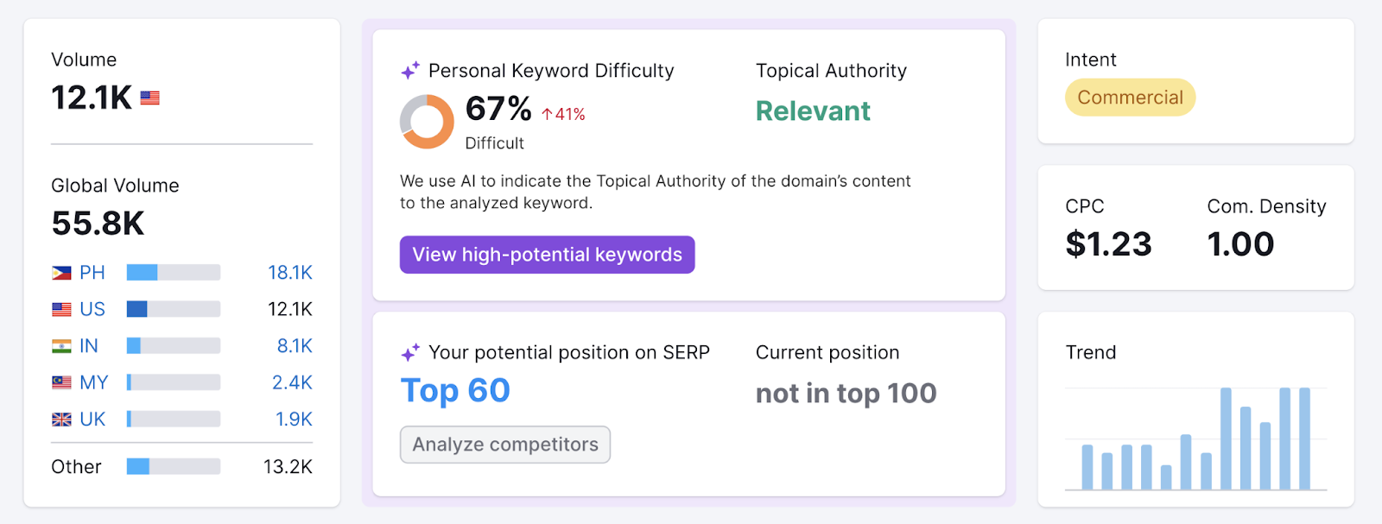Click the Relevant topical authority label
This screenshot has height=524, width=1382.
tap(811, 110)
